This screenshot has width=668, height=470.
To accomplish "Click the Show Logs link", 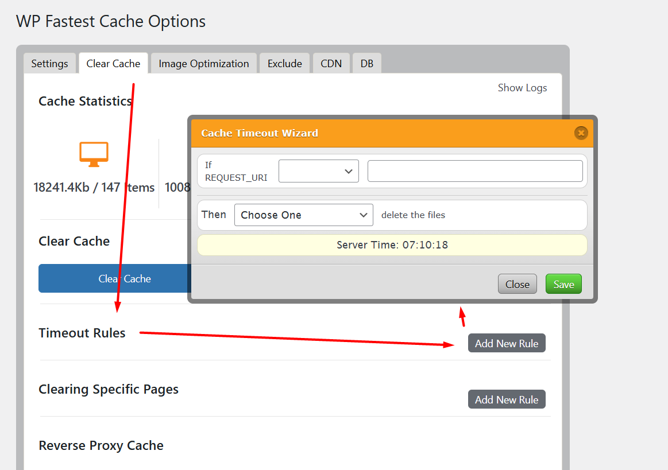I will coord(522,88).
